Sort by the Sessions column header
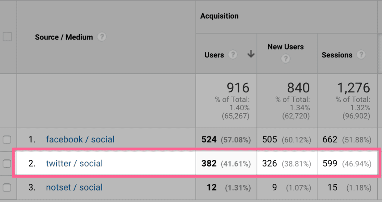Viewport: 382px width, 202px height. click(337, 55)
